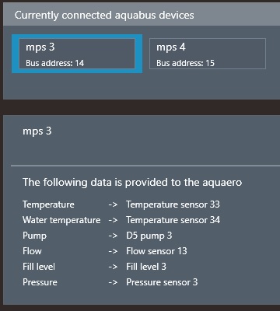Click the Flow data row label
The width and height of the screenshot is (280, 311).
point(32,251)
